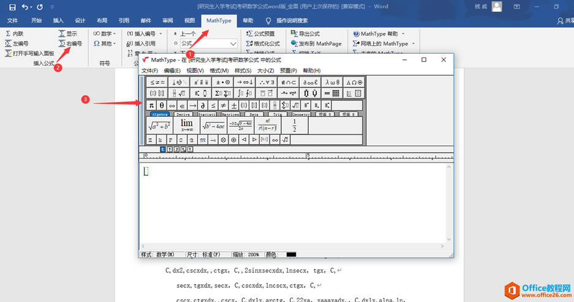Open lowercase Greek palette (λωθ)
The height and width of the screenshot is (302, 574).
[333, 82]
